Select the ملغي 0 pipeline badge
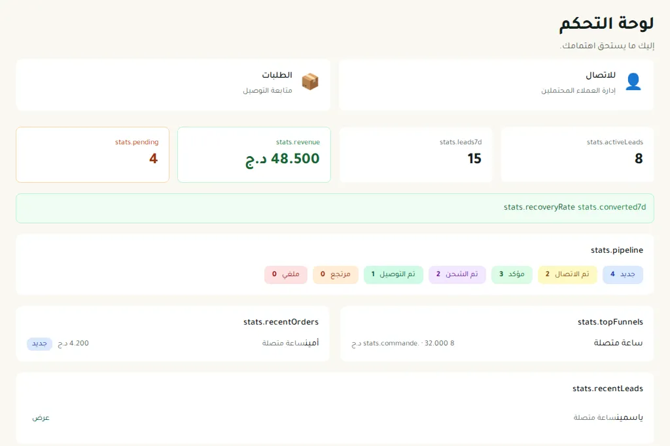Viewport: 670px width, 446px height. tap(286, 275)
